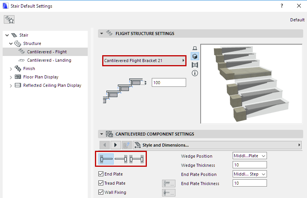The height and width of the screenshot is (198, 307).
Task: Click the Floor Plan Display icon
Action: point(18,77)
